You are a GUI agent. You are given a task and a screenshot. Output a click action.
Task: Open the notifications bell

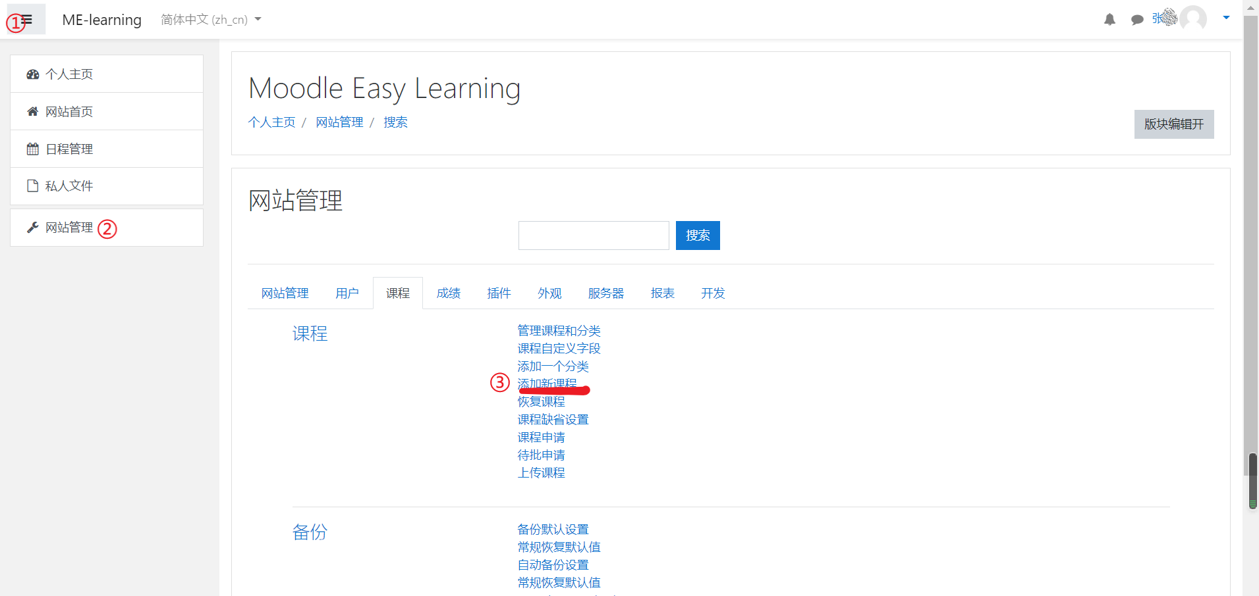pyautogui.click(x=1109, y=19)
